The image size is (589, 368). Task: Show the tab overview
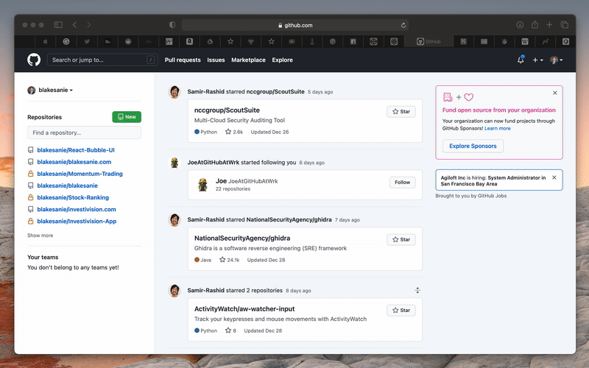[564, 25]
